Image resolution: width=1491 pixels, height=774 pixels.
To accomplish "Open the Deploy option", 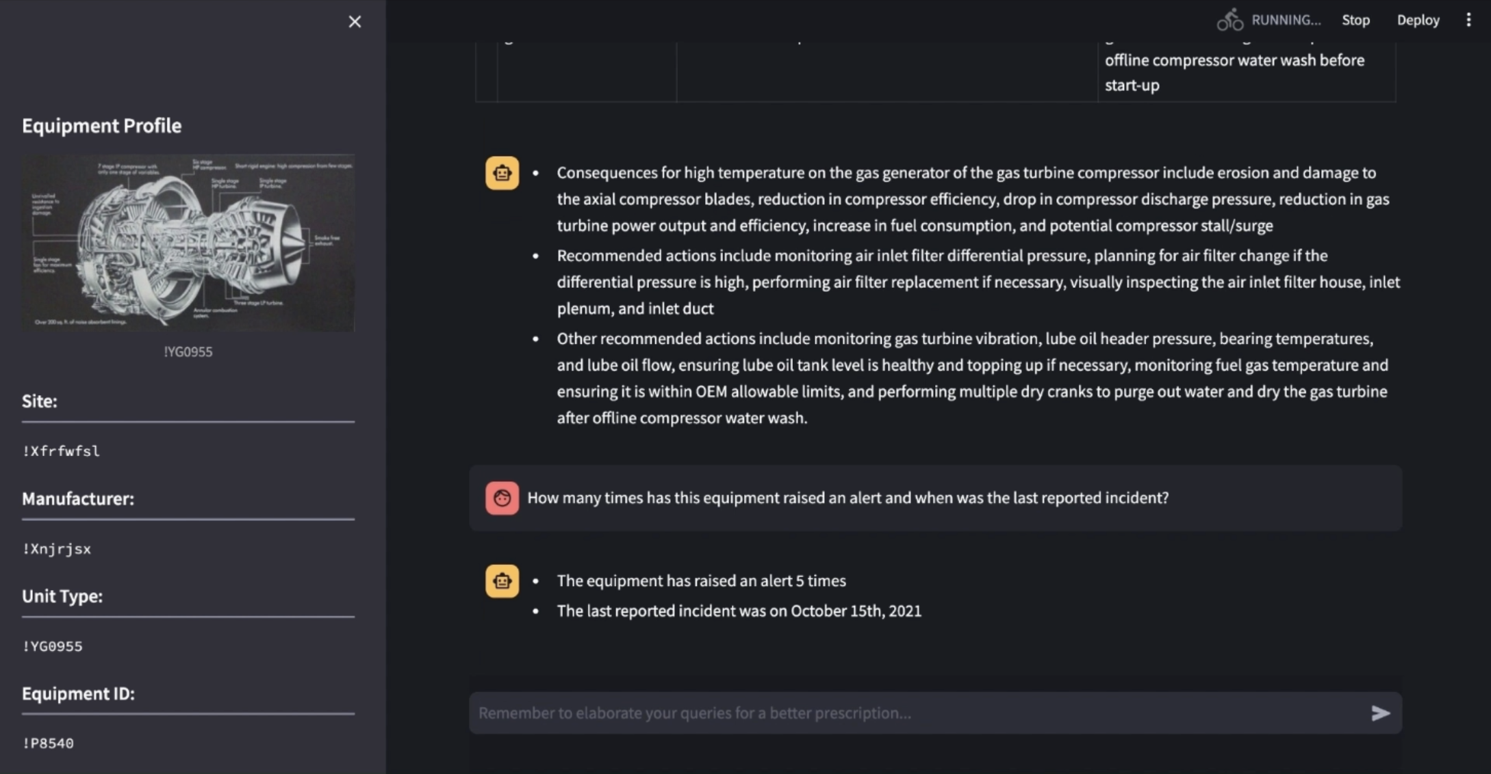I will point(1418,21).
